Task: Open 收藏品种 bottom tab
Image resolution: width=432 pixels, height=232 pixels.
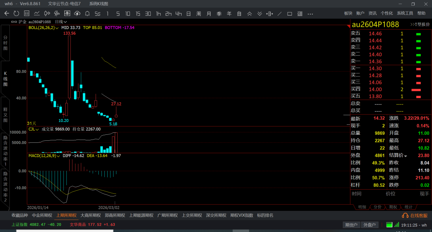Action: pos(20,215)
